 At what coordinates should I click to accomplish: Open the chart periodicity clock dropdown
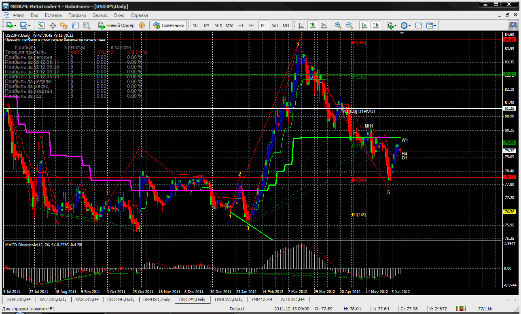pos(409,25)
